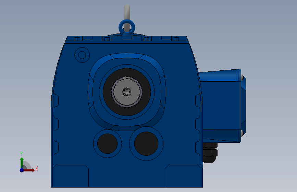Click the black cable gland under terminal box

coord(210,153)
